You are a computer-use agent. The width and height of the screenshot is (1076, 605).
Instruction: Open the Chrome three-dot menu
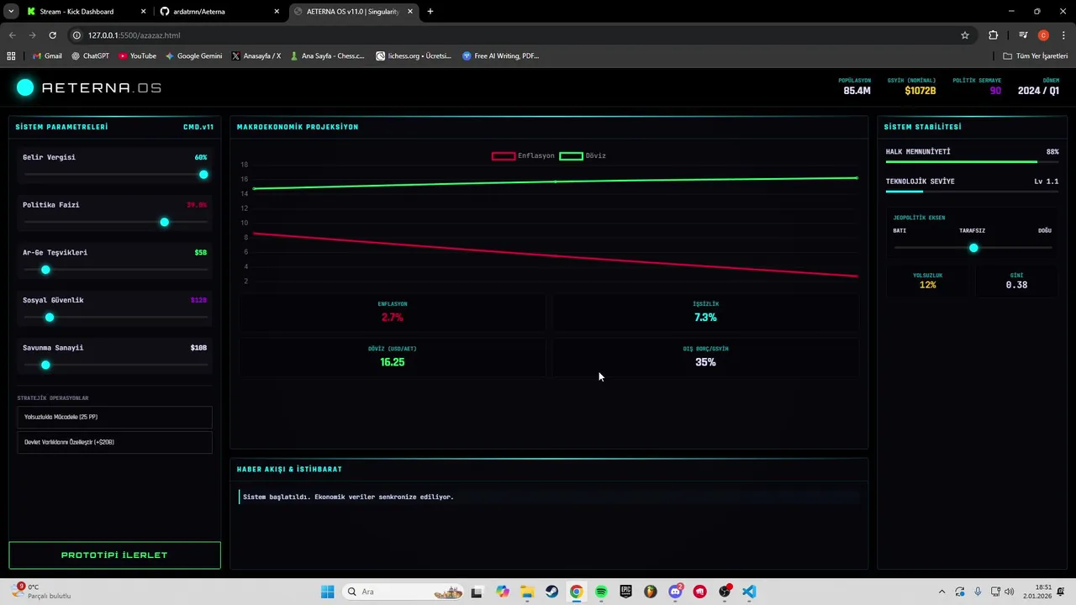pyautogui.click(x=1063, y=35)
